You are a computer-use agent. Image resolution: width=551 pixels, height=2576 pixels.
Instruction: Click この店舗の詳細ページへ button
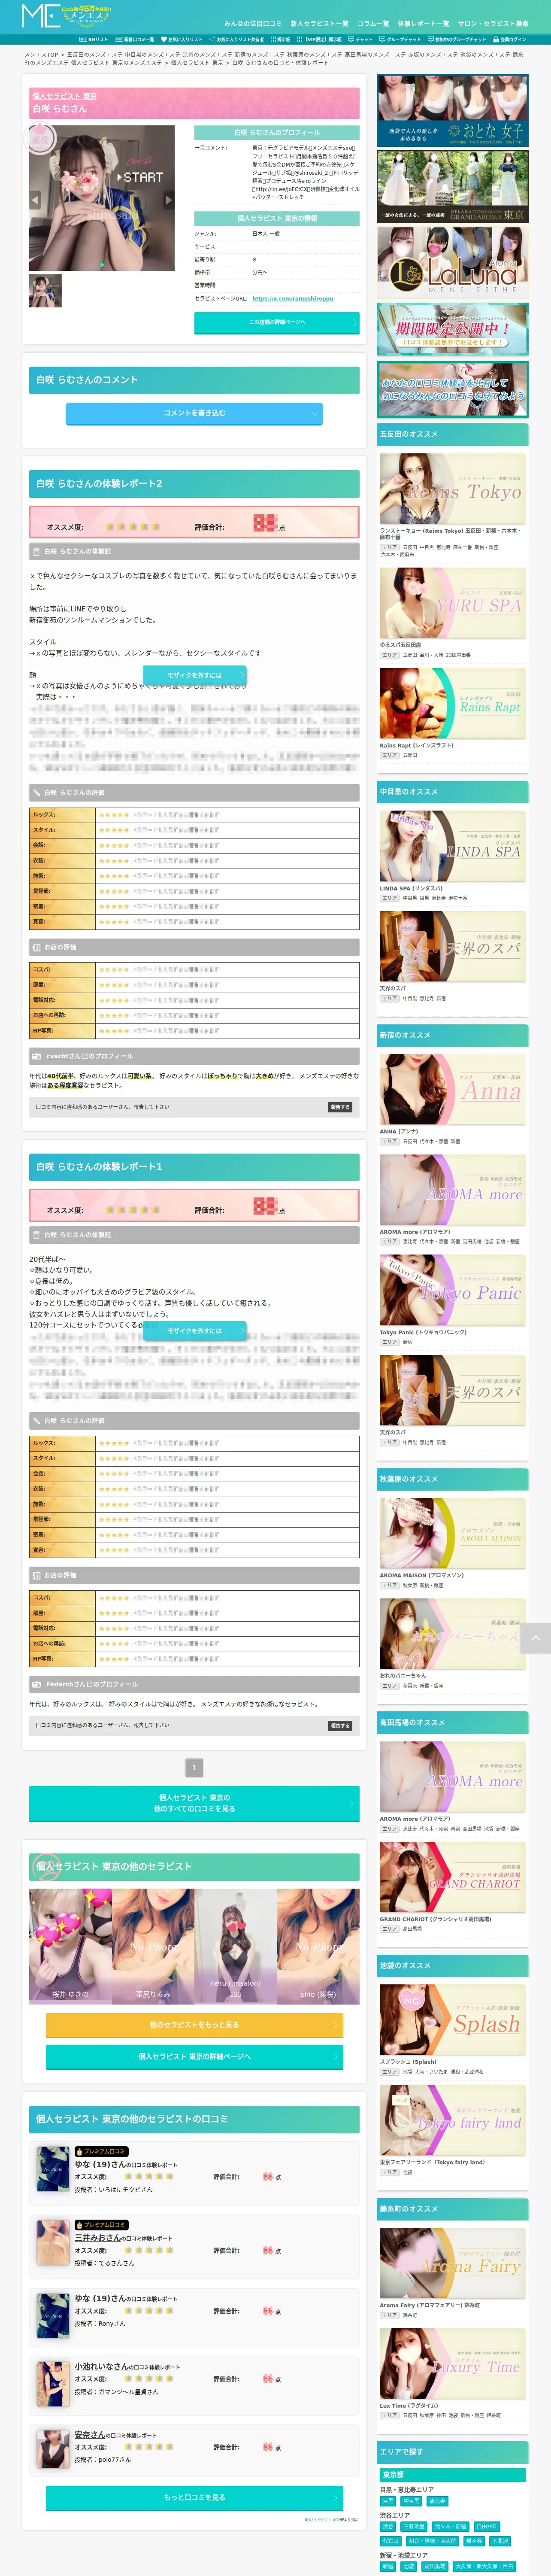point(276,322)
